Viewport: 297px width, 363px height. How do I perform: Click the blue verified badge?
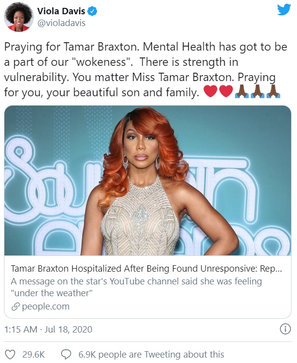[93, 11]
